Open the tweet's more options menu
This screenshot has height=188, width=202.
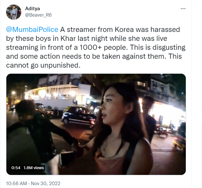[x=183, y=9]
